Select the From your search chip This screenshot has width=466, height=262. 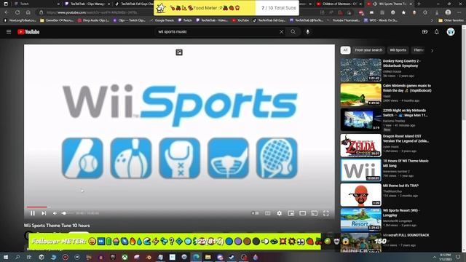[x=368, y=50]
